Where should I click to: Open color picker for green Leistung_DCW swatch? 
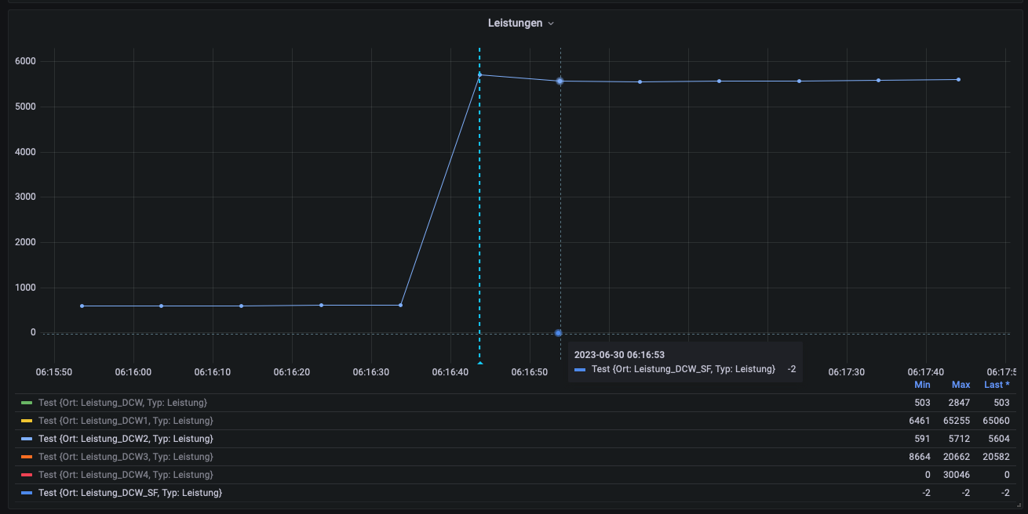pyautogui.click(x=27, y=403)
